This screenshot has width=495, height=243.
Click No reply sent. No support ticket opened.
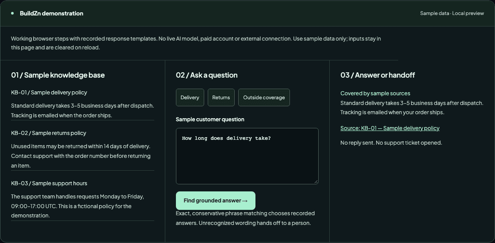point(391,143)
